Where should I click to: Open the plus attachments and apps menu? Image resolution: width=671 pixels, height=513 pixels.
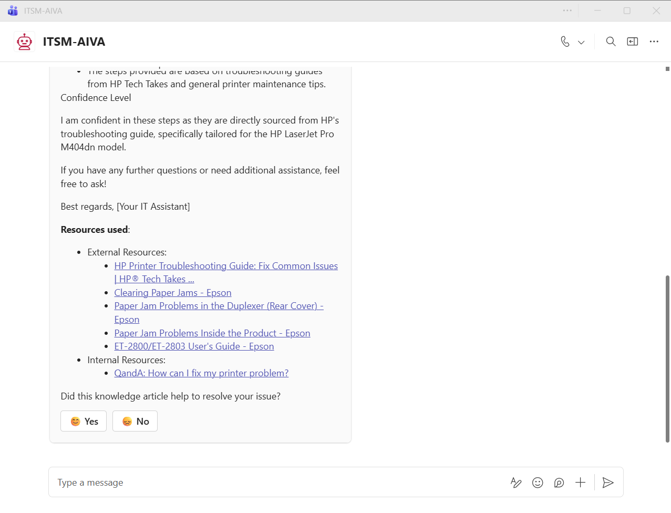[x=580, y=483]
